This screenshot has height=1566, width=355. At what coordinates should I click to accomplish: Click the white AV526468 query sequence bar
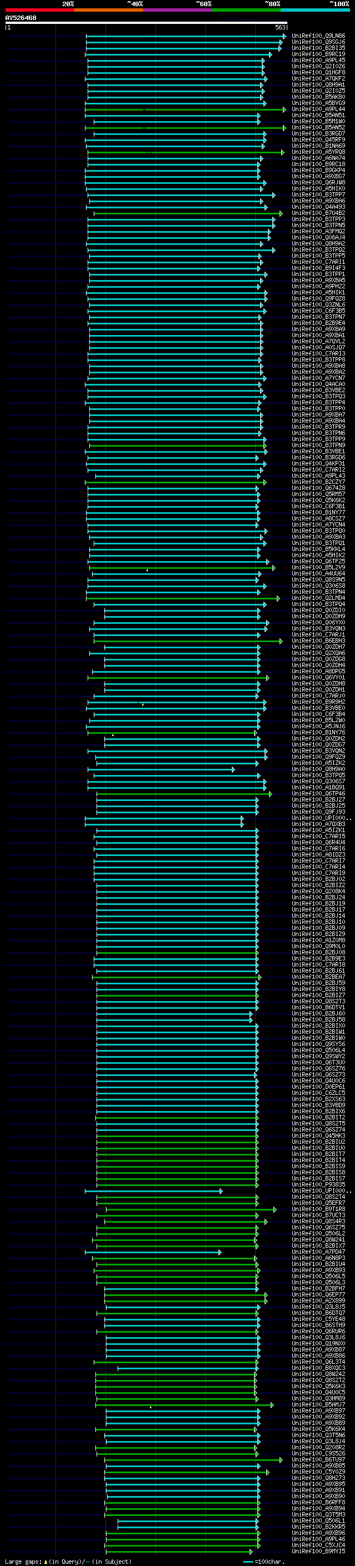tap(146, 22)
